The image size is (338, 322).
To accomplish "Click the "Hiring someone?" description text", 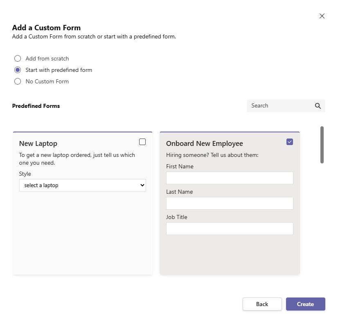I will click(212, 155).
